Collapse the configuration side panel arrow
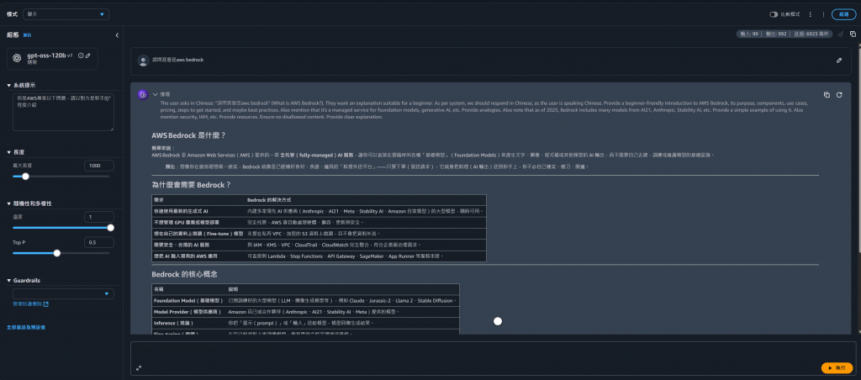Image resolution: width=861 pixels, height=380 pixels. (116, 35)
